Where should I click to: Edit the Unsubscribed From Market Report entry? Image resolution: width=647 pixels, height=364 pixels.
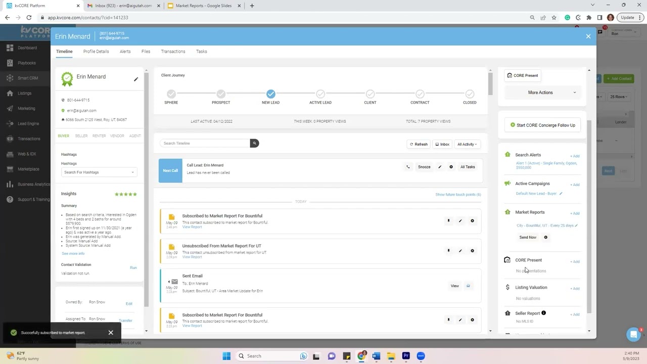460,251
